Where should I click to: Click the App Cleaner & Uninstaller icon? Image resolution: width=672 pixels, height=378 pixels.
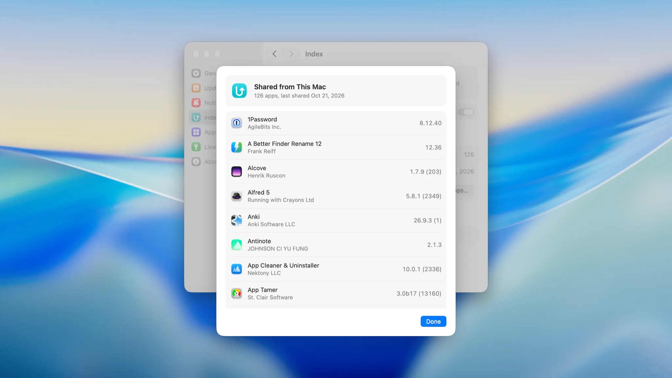point(236,269)
